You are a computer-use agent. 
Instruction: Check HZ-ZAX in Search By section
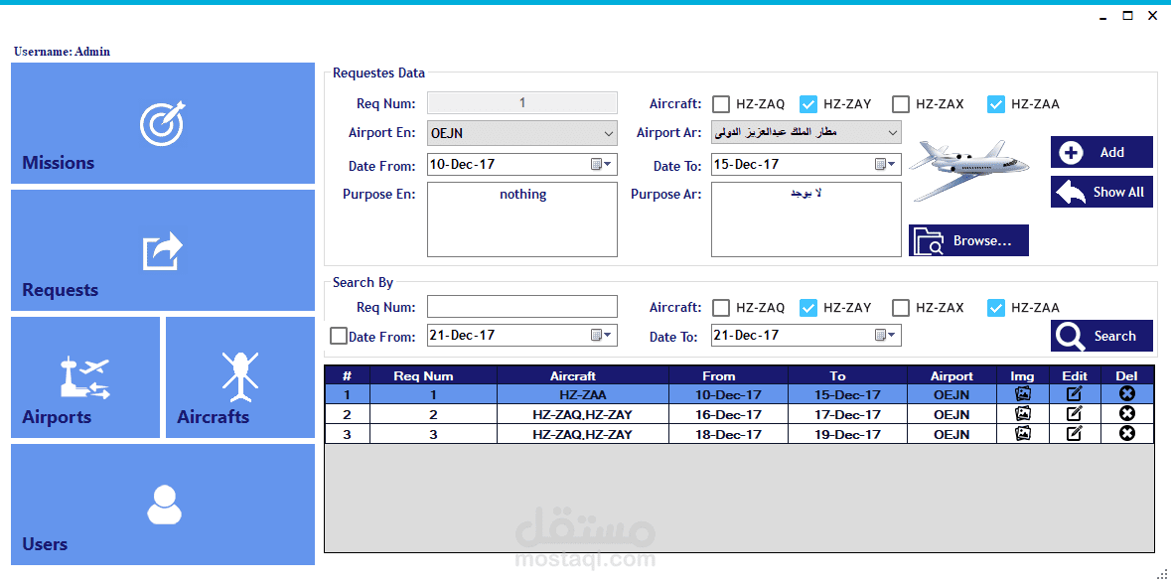pos(902,307)
